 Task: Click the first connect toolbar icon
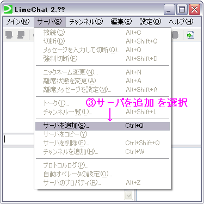click(9, 35)
